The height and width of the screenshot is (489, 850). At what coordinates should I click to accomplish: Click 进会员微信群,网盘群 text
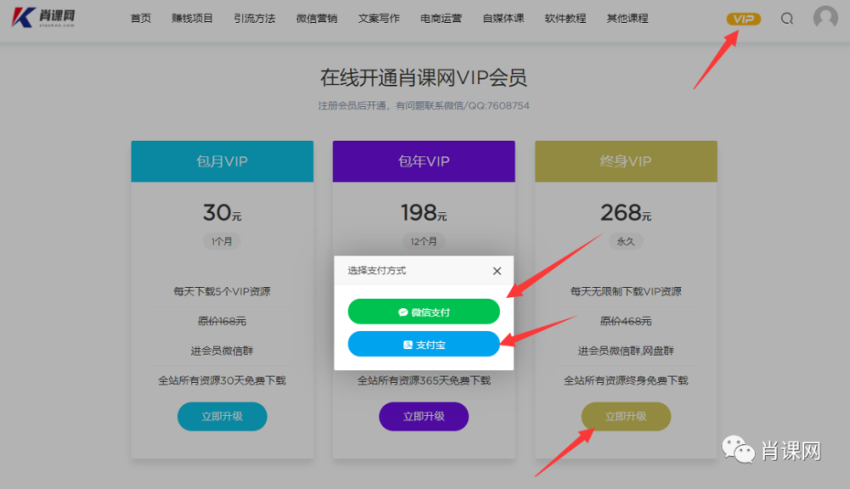point(626,351)
